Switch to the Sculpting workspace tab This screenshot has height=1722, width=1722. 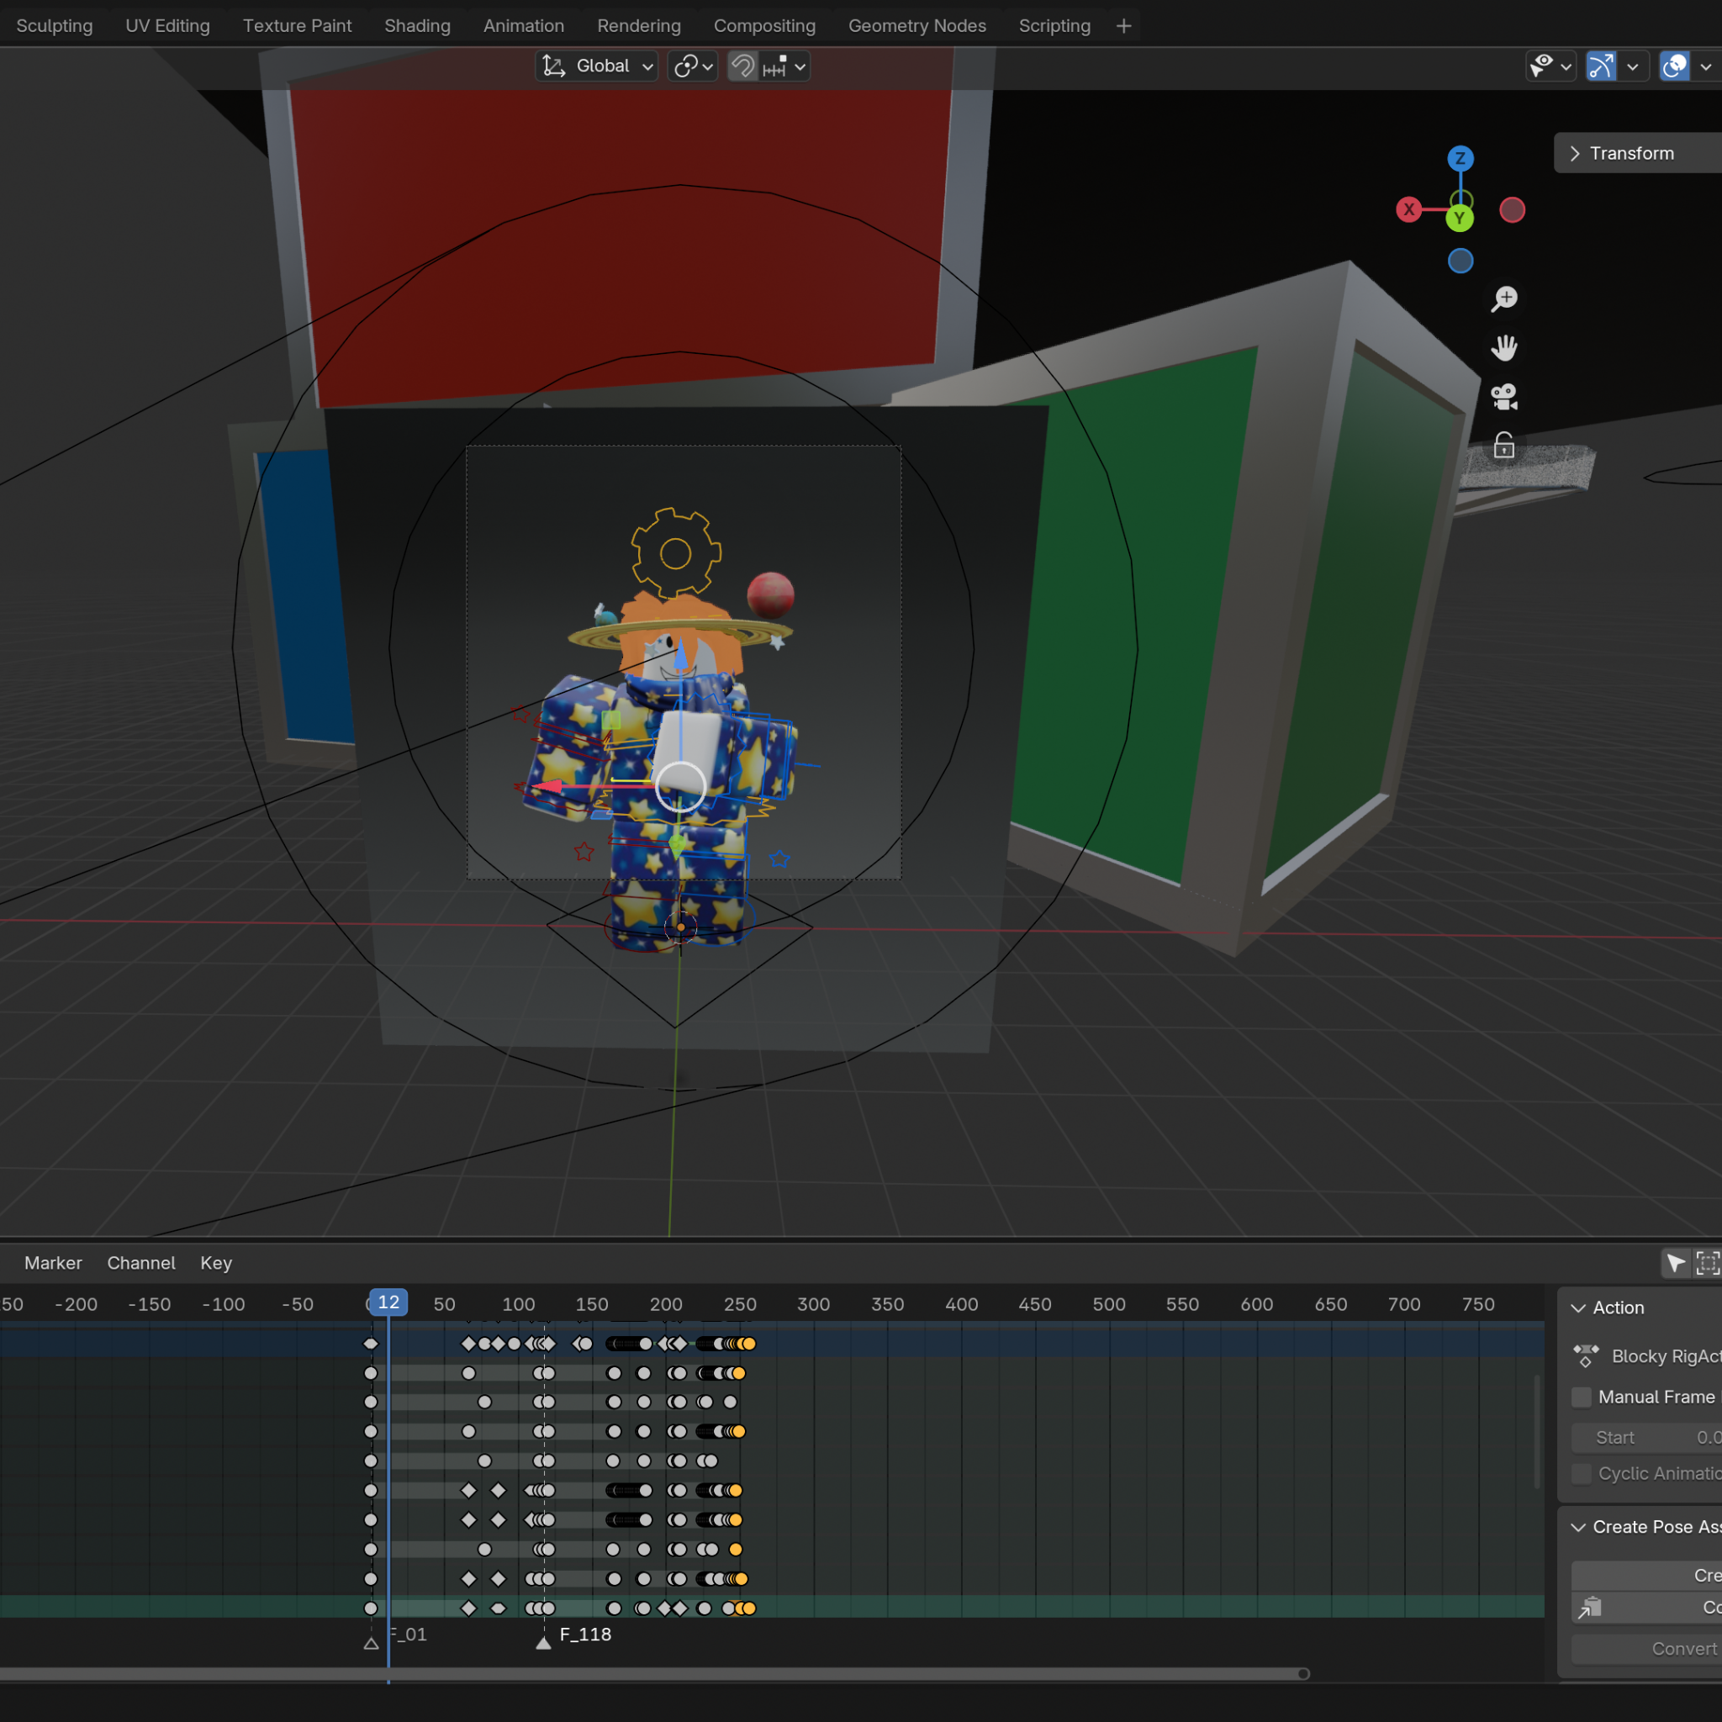pyautogui.click(x=55, y=26)
